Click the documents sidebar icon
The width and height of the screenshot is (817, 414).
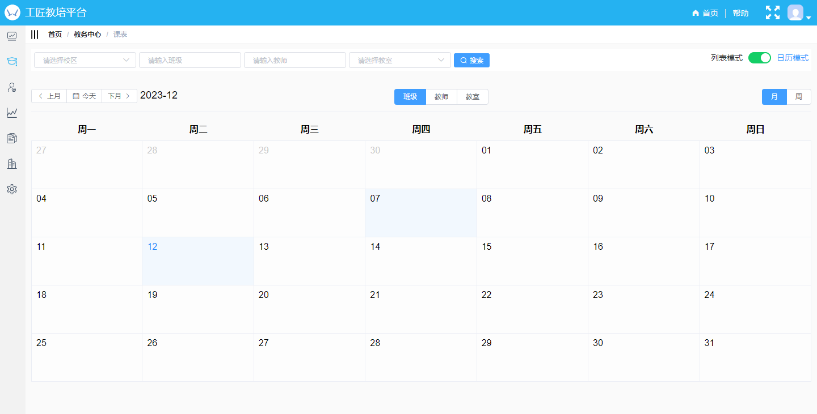pos(12,138)
